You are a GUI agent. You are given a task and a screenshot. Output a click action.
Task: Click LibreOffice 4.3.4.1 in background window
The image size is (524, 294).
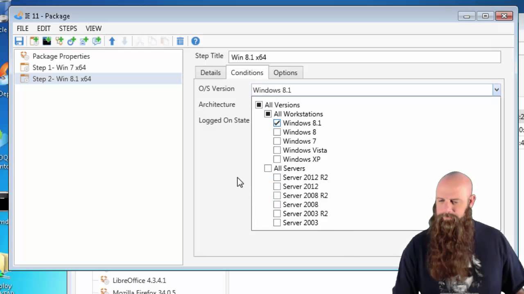point(139,281)
